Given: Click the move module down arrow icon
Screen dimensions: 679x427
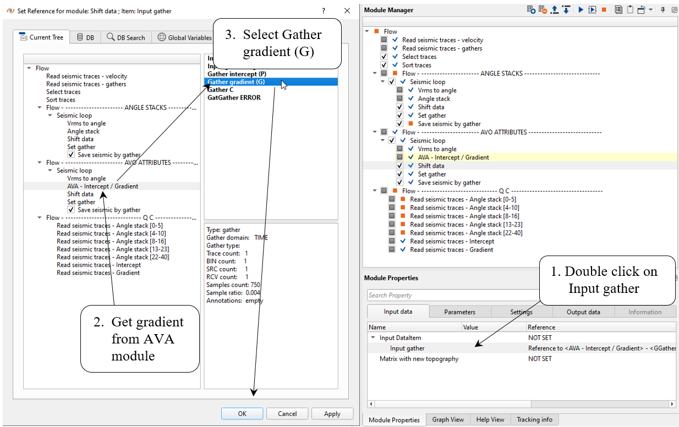Looking at the screenshot, I should coord(566,10).
